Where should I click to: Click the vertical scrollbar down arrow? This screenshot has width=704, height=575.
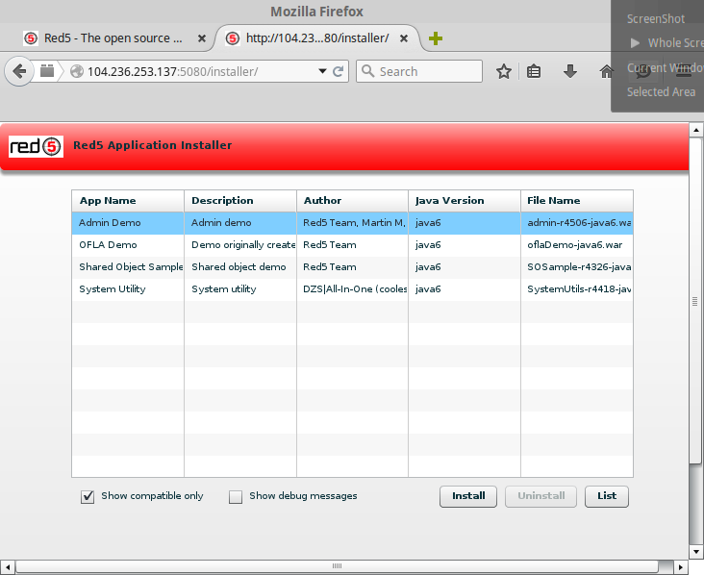click(696, 552)
